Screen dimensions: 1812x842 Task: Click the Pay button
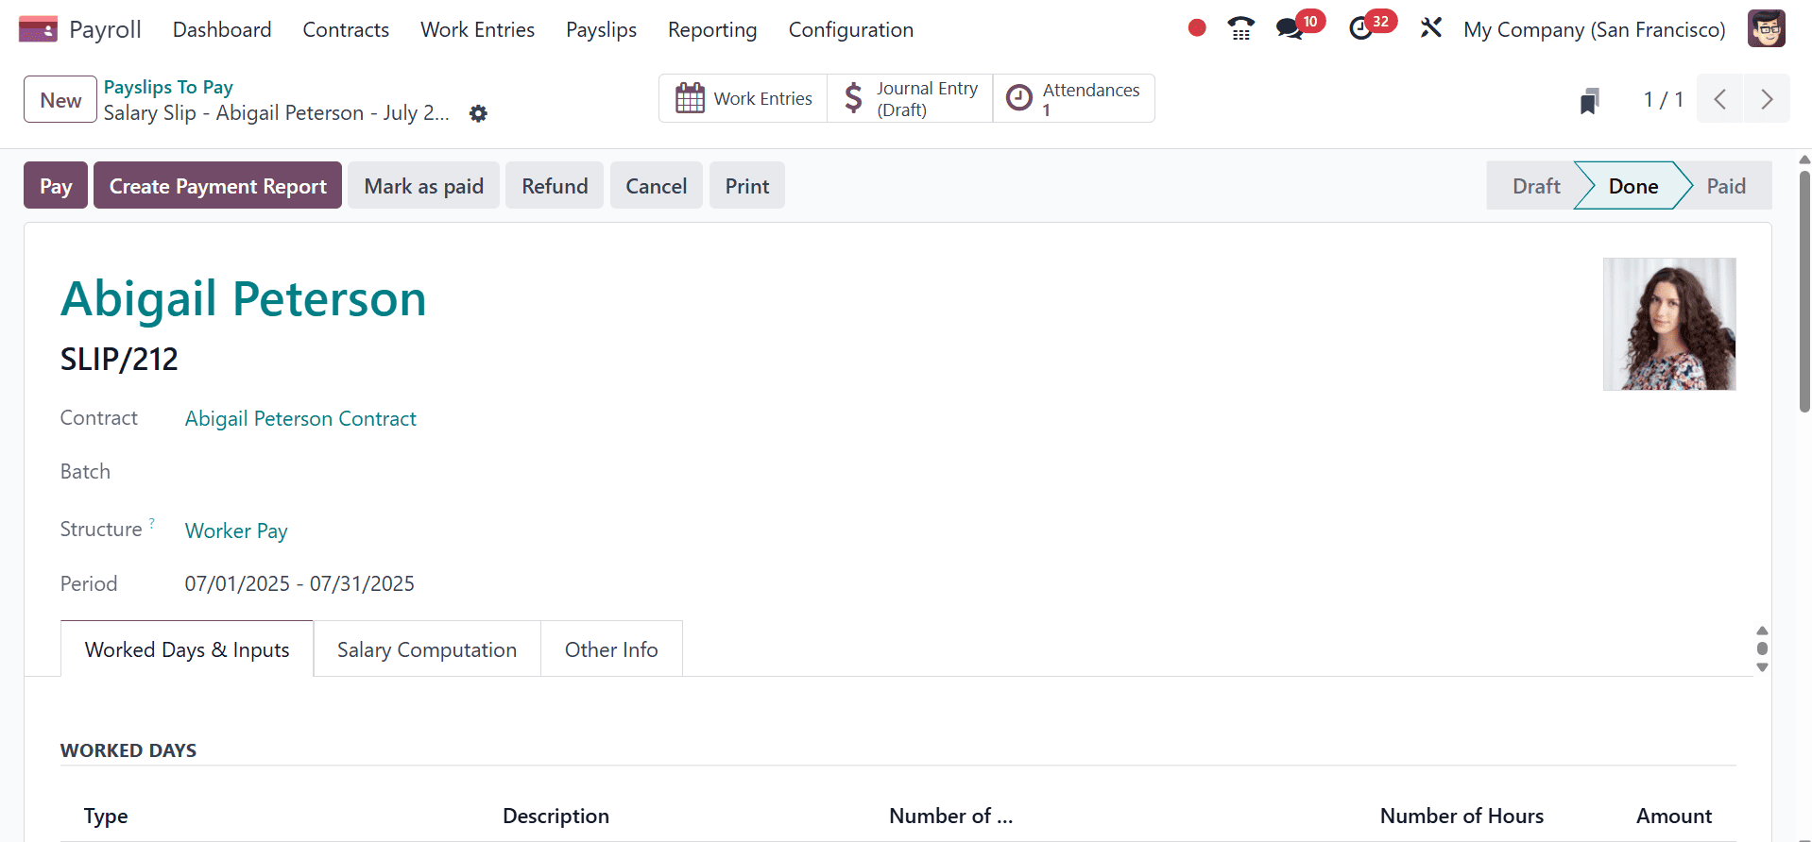tap(56, 186)
